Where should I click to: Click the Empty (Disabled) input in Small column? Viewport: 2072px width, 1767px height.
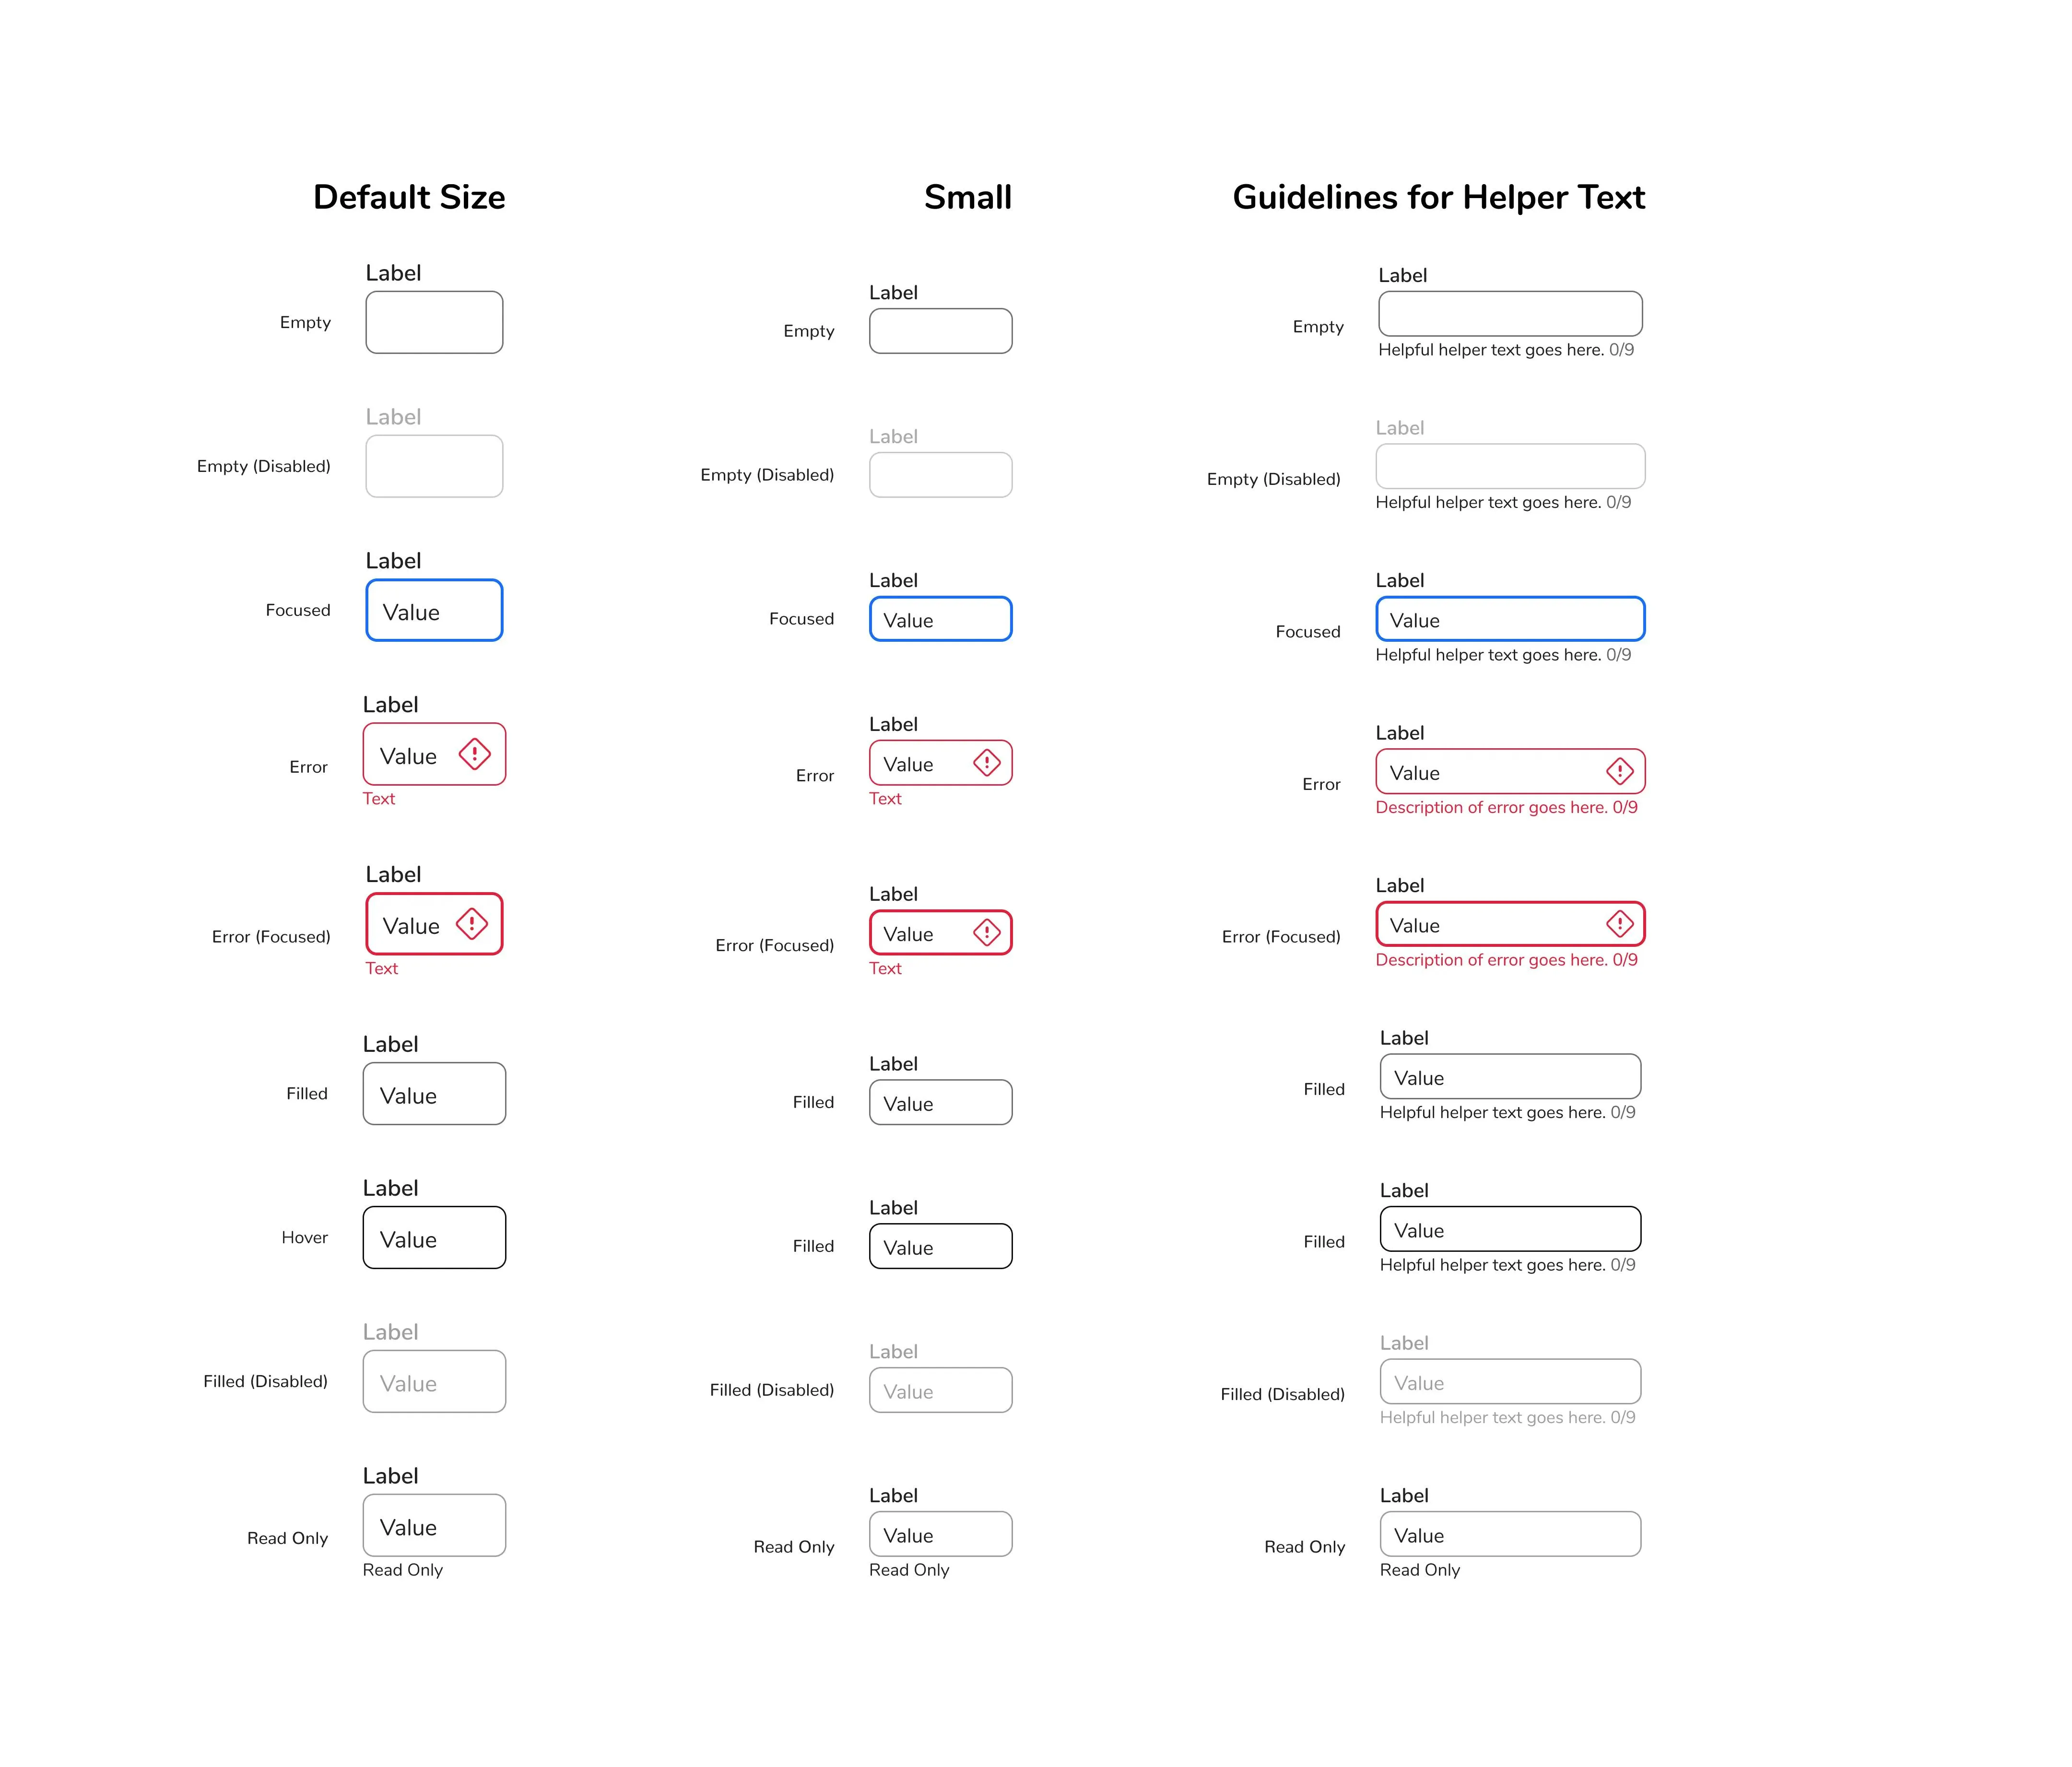coord(939,474)
